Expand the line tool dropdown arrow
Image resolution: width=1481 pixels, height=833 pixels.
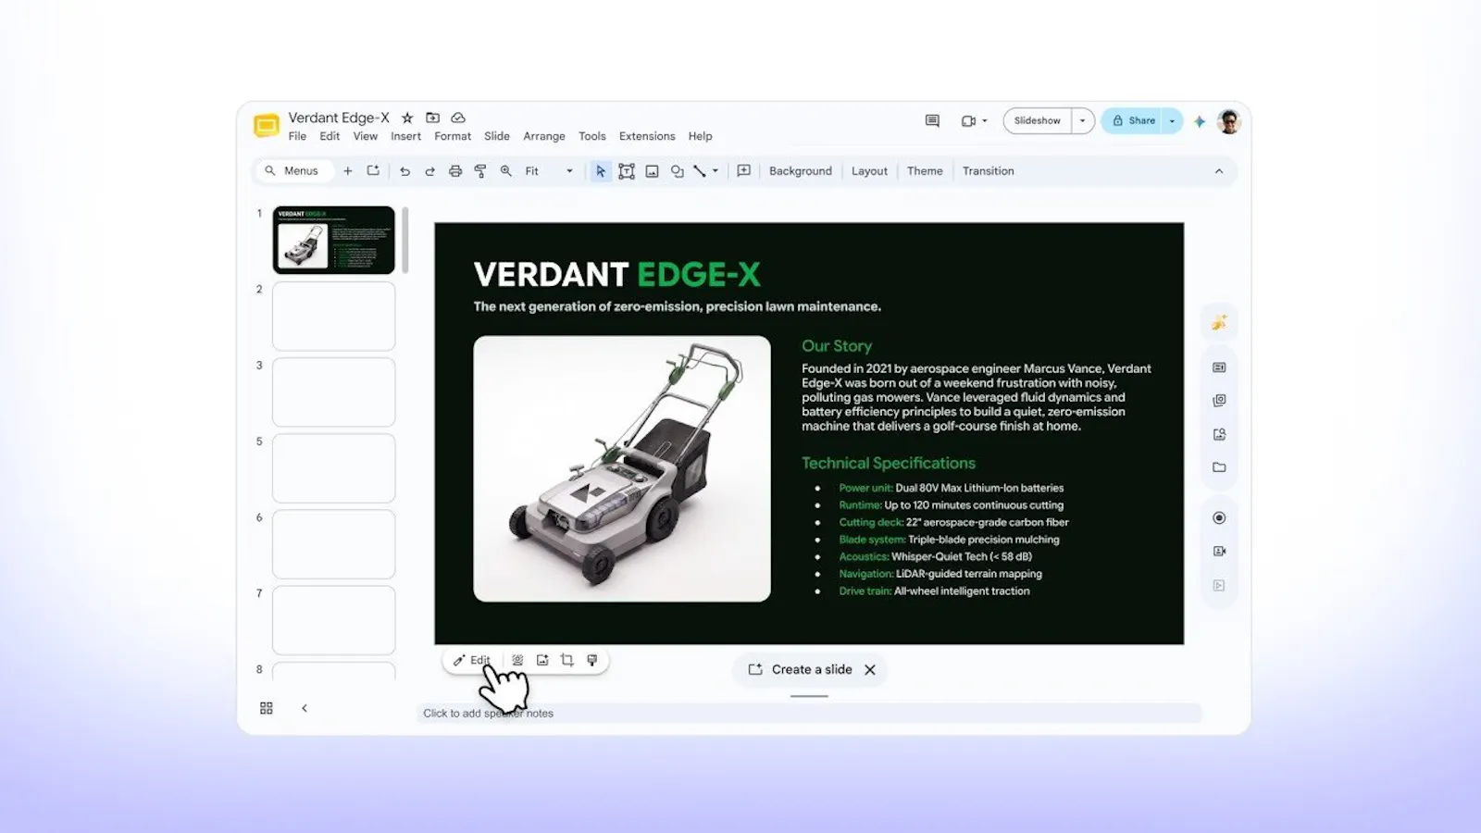(716, 171)
